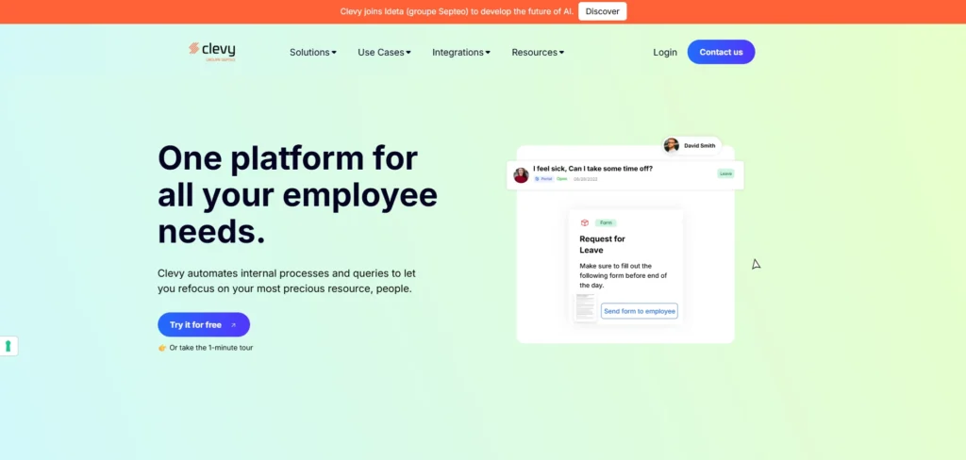966x460 pixels.
Task: Click the arrow icon inside Try it for free
Action: tap(233, 325)
